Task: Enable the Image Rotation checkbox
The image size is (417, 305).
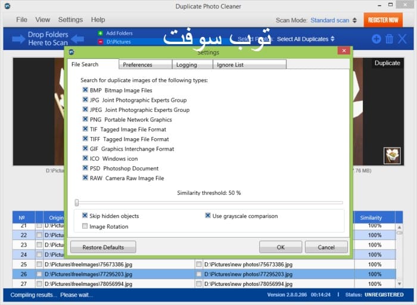Action: click(85, 226)
